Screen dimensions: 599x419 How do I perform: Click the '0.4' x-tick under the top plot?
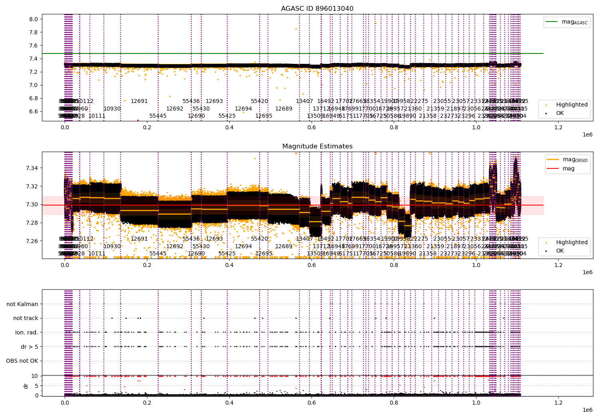click(229, 127)
